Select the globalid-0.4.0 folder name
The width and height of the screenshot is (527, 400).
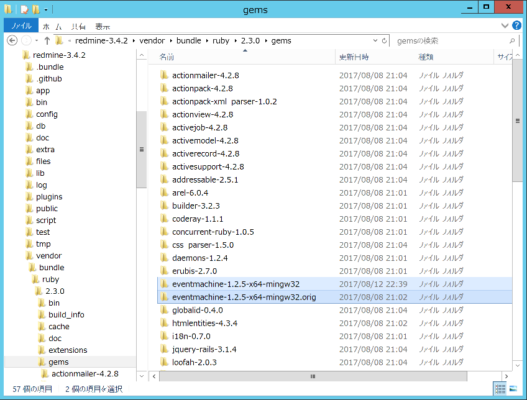click(197, 310)
